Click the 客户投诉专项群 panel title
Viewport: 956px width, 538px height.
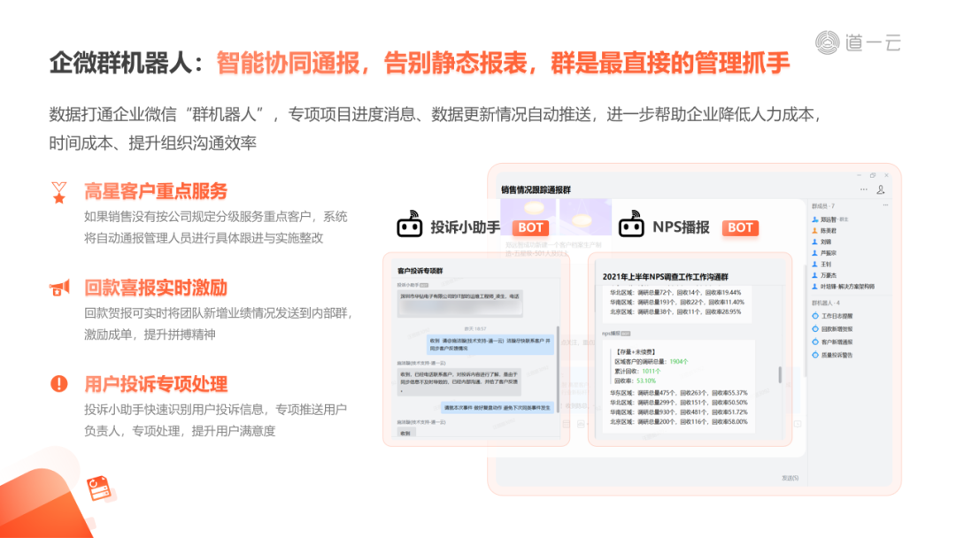coord(420,271)
